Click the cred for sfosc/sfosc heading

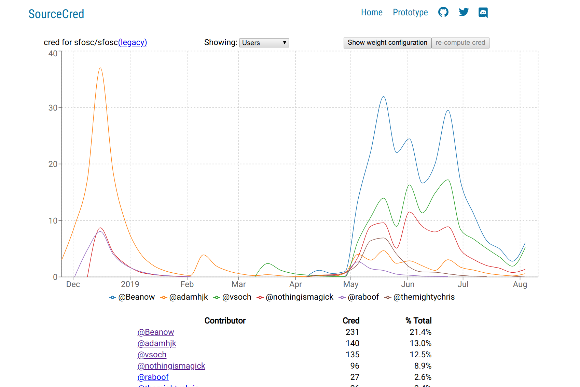(x=81, y=42)
